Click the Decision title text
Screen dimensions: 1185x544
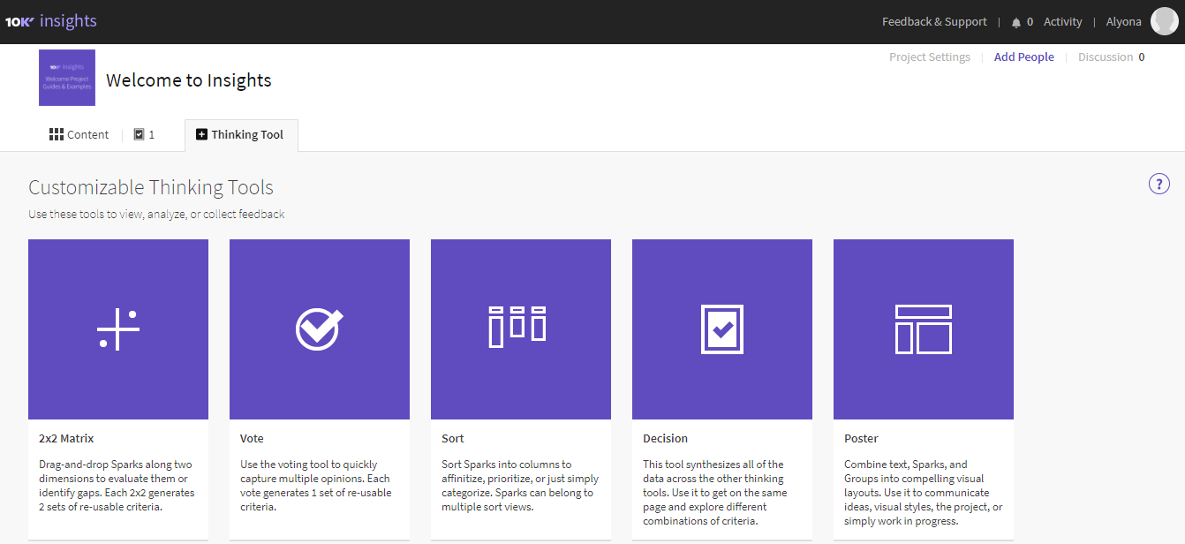pyautogui.click(x=665, y=438)
